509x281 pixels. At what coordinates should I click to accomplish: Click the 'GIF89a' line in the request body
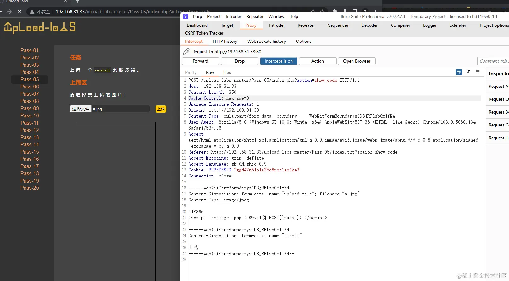[x=196, y=212]
